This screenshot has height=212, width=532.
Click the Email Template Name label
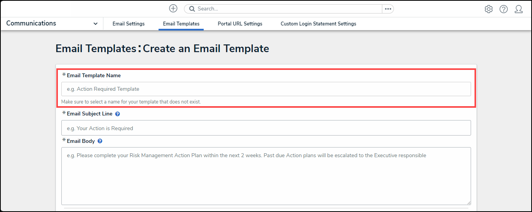pos(94,76)
